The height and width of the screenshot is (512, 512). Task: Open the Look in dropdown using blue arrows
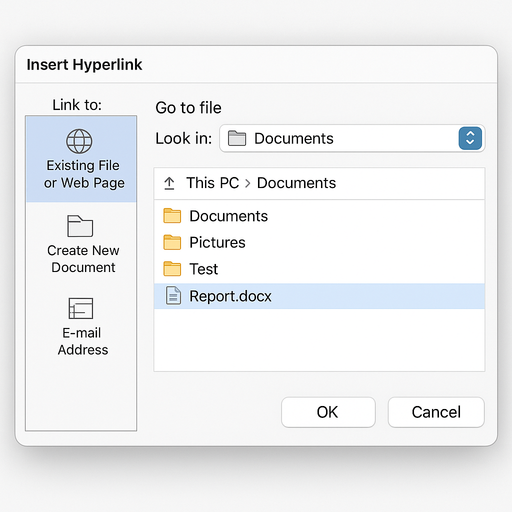click(470, 138)
